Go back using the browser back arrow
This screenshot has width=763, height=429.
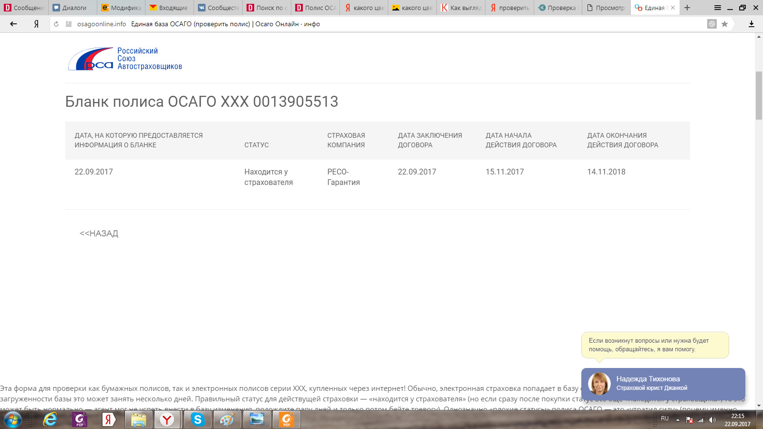pos(13,24)
